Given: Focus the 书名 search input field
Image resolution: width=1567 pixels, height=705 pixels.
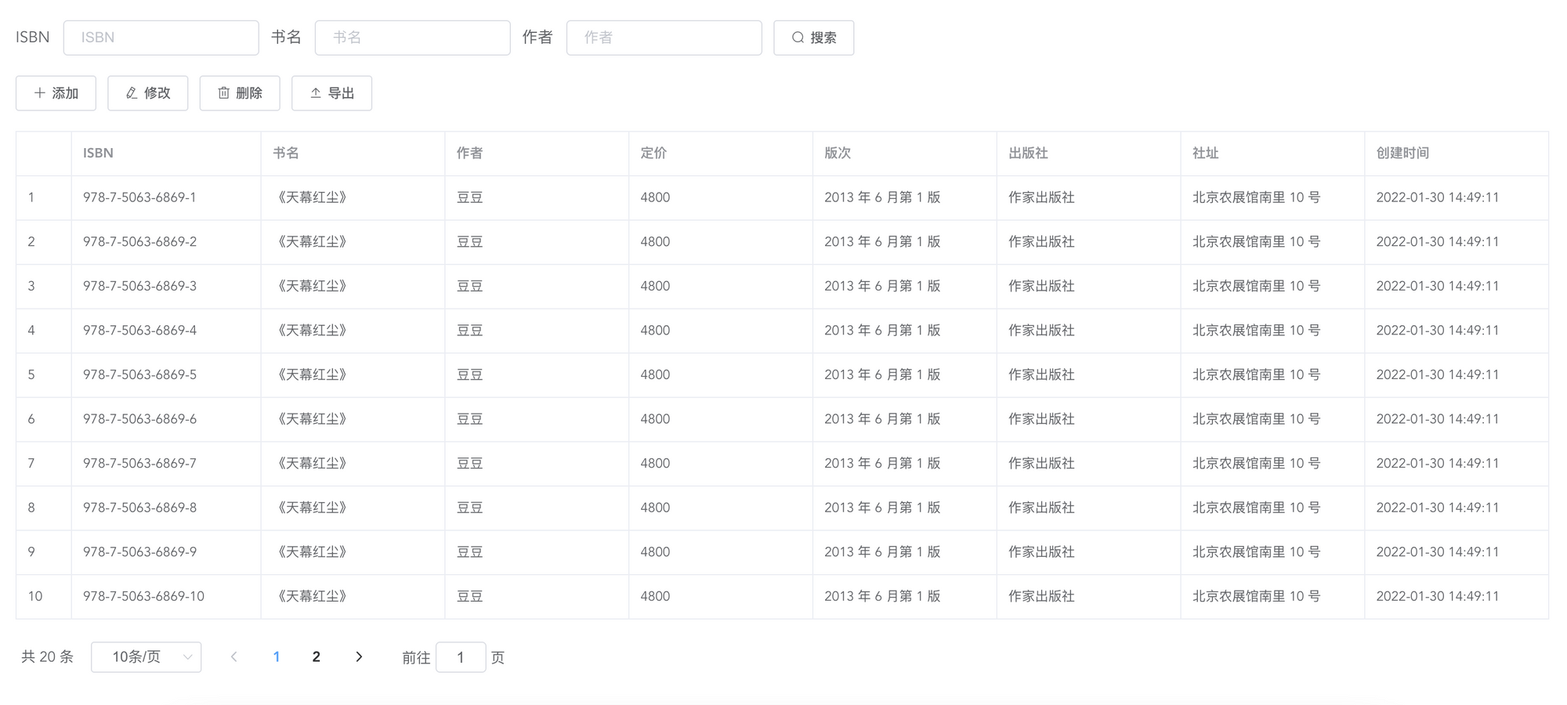Looking at the screenshot, I should (x=413, y=38).
